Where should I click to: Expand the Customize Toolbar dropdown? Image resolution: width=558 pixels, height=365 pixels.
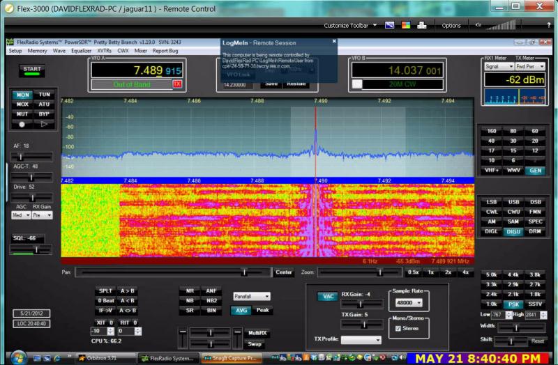(x=350, y=26)
